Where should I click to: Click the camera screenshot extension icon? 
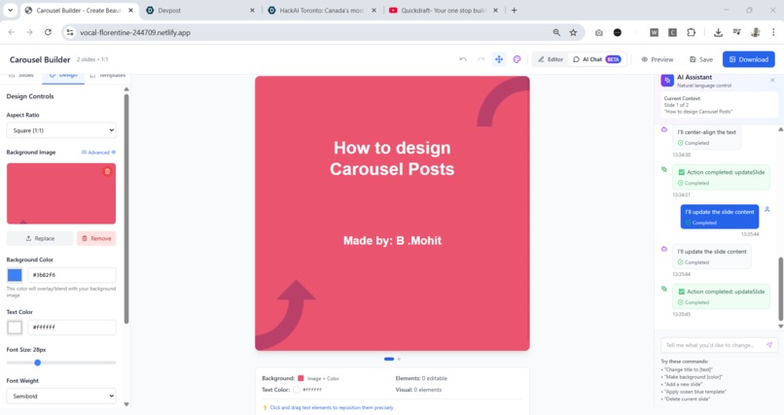pyautogui.click(x=599, y=32)
